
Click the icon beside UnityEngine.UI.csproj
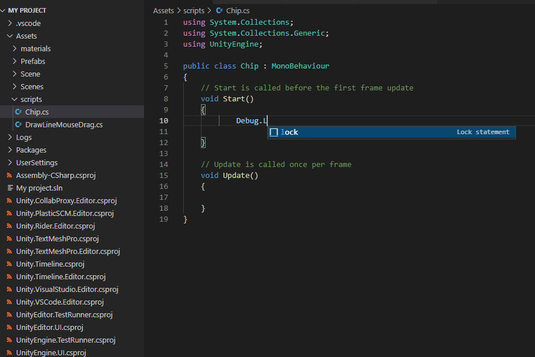click(10, 352)
